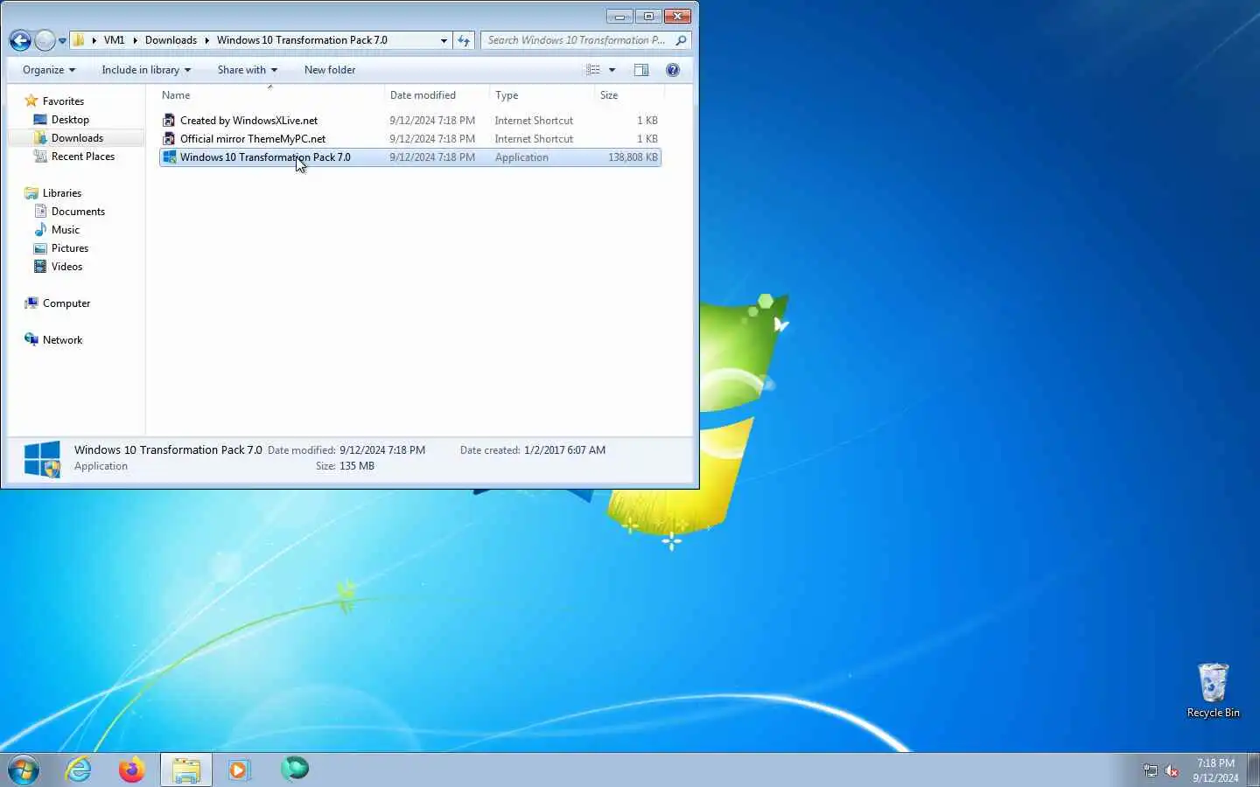Click the search magnifier icon
Viewport: 1260px width, 787px height.
681,40
